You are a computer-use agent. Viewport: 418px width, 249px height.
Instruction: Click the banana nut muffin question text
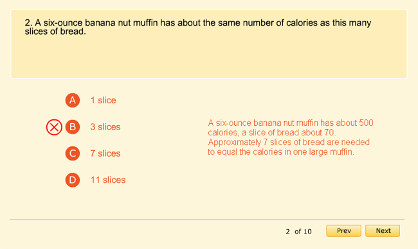[x=198, y=27]
